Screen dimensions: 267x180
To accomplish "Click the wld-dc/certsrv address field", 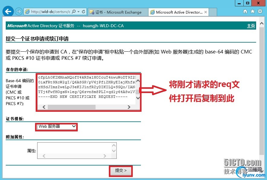I will coord(50,11).
